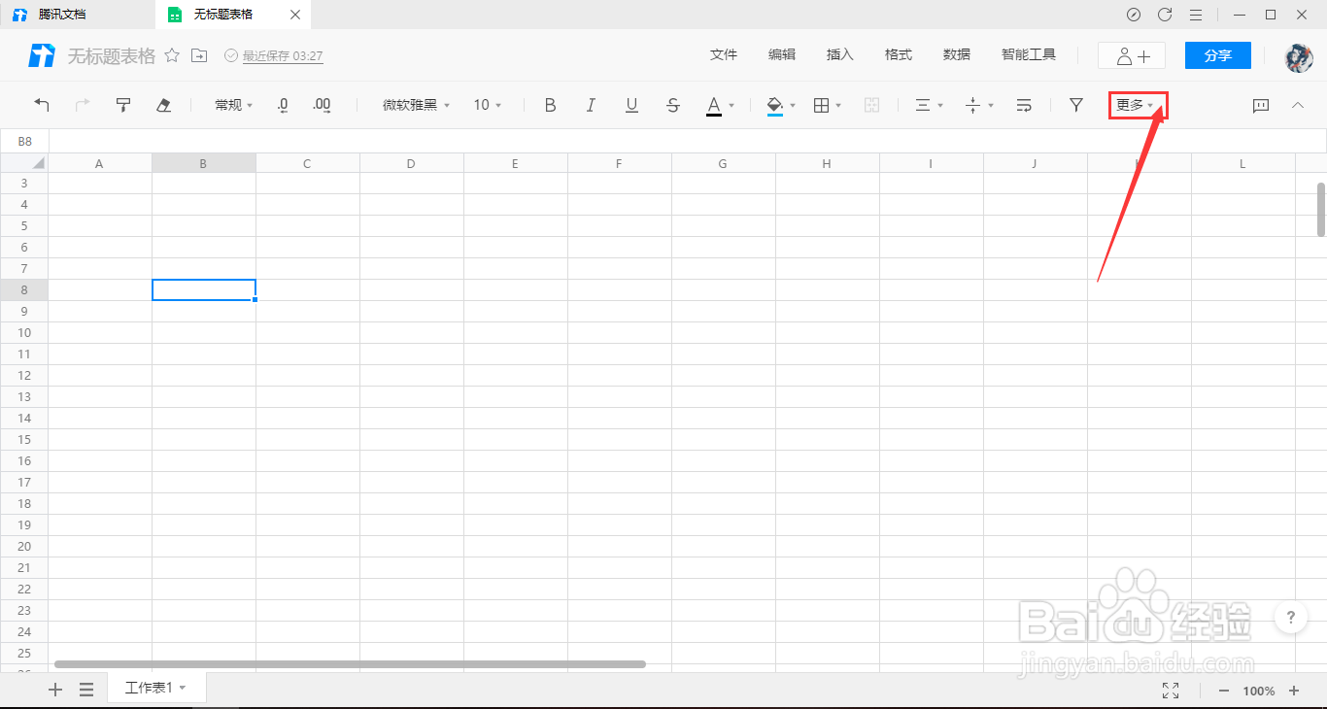Screen dimensions: 1327x709
Task: Select row 15 header
Action: [x=24, y=440]
